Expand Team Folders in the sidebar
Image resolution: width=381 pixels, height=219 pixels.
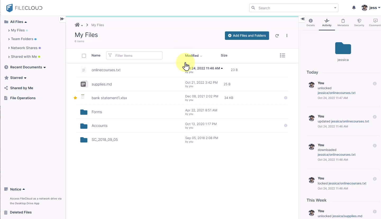[9, 39]
